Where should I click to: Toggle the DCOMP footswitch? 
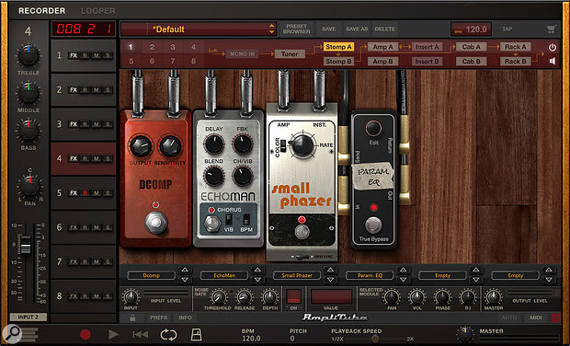coord(156,222)
